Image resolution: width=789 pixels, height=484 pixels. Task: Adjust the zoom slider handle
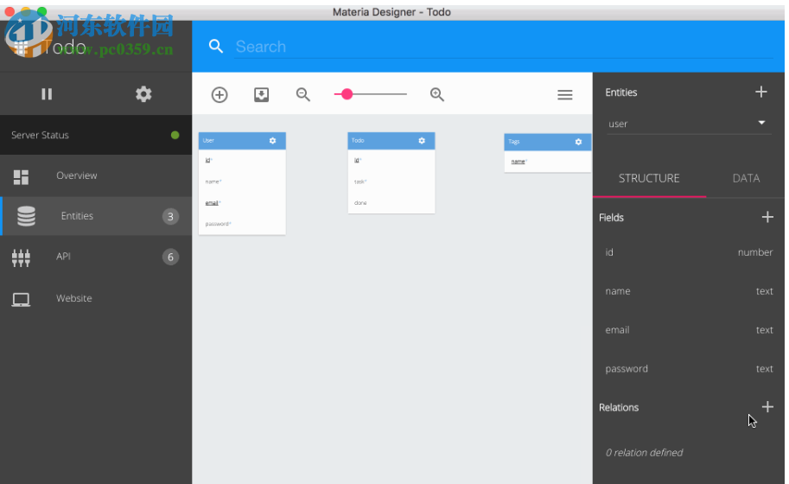click(347, 94)
